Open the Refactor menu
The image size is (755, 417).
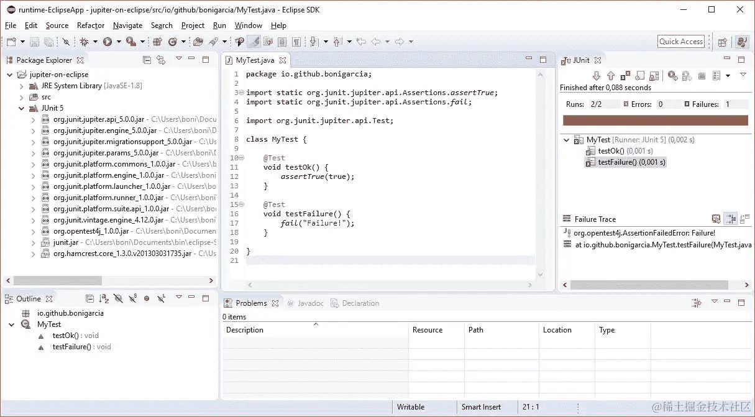[91, 25]
